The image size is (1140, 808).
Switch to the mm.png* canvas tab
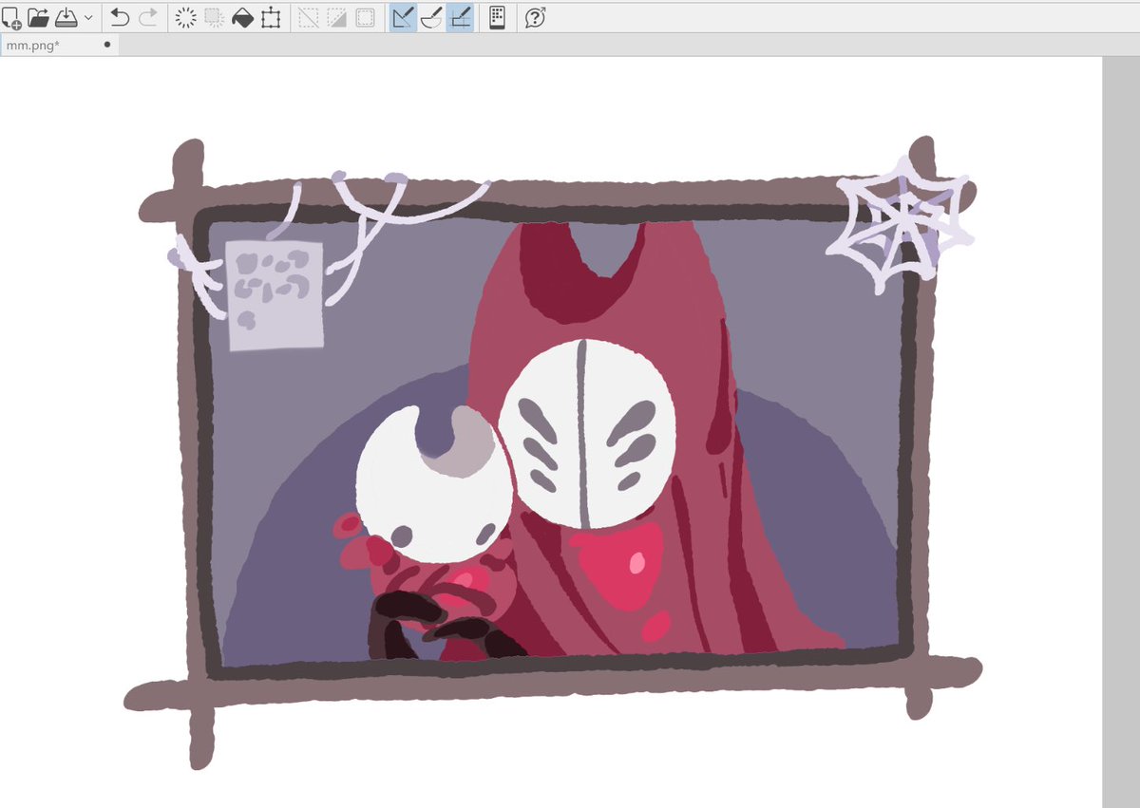pos(59,45)
